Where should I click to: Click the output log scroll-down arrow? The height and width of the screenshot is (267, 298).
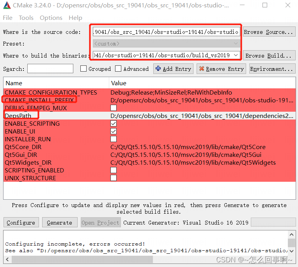(x=292, y=251)
